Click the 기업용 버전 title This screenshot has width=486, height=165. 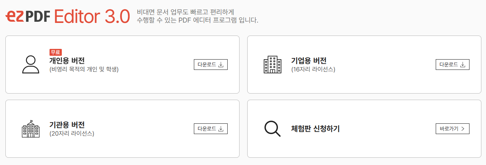coord(309,61)
